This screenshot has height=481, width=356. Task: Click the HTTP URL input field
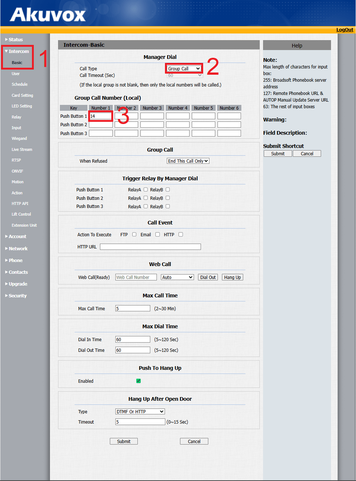tap(150, 247)
